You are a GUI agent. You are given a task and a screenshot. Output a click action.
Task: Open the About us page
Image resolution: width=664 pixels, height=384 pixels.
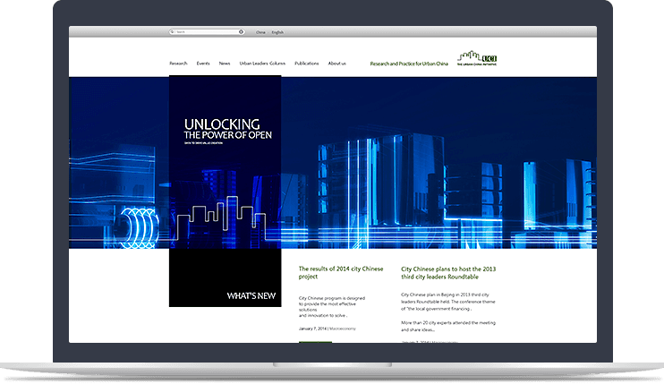[x=336, y=64]
